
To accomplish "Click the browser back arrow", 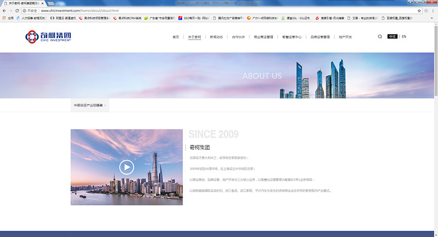I will (x=4, y=11).
